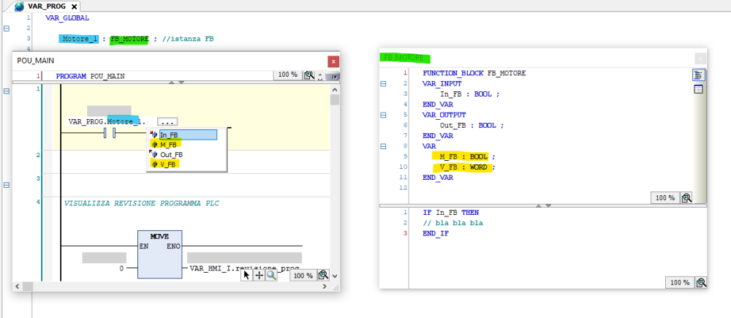
Task: Click POU_MAIN horizontal scrollbar left arrow
Action: point(18,287)
